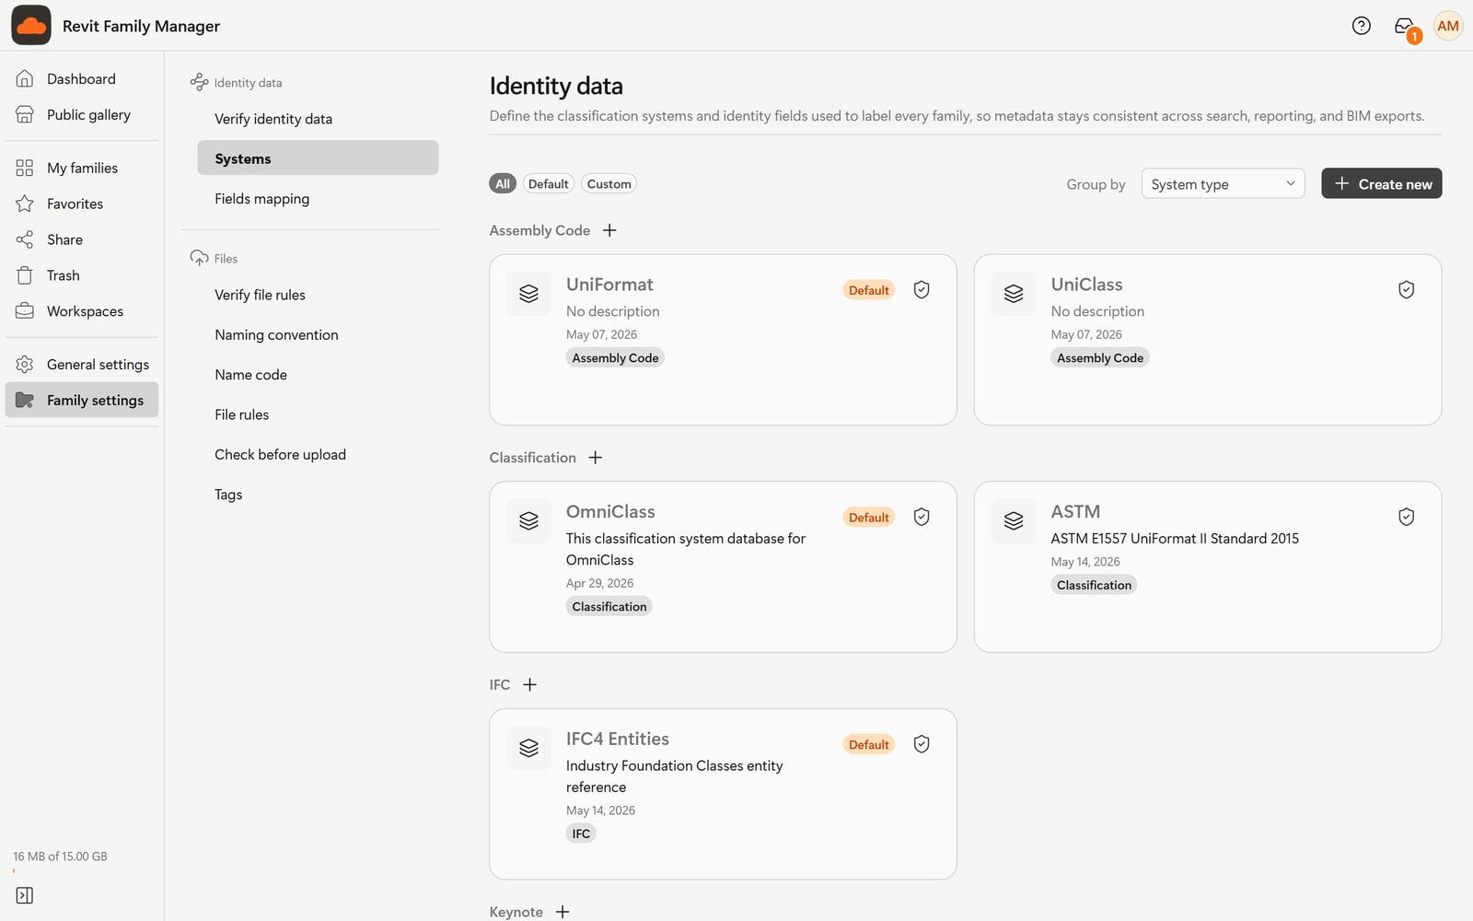Click the layers icon on IFC4 Entities card
The image size is (1473, 921).
pyautogui.click(x=528, y=748)
